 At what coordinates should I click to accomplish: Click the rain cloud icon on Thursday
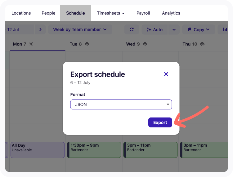pos(202,44)
